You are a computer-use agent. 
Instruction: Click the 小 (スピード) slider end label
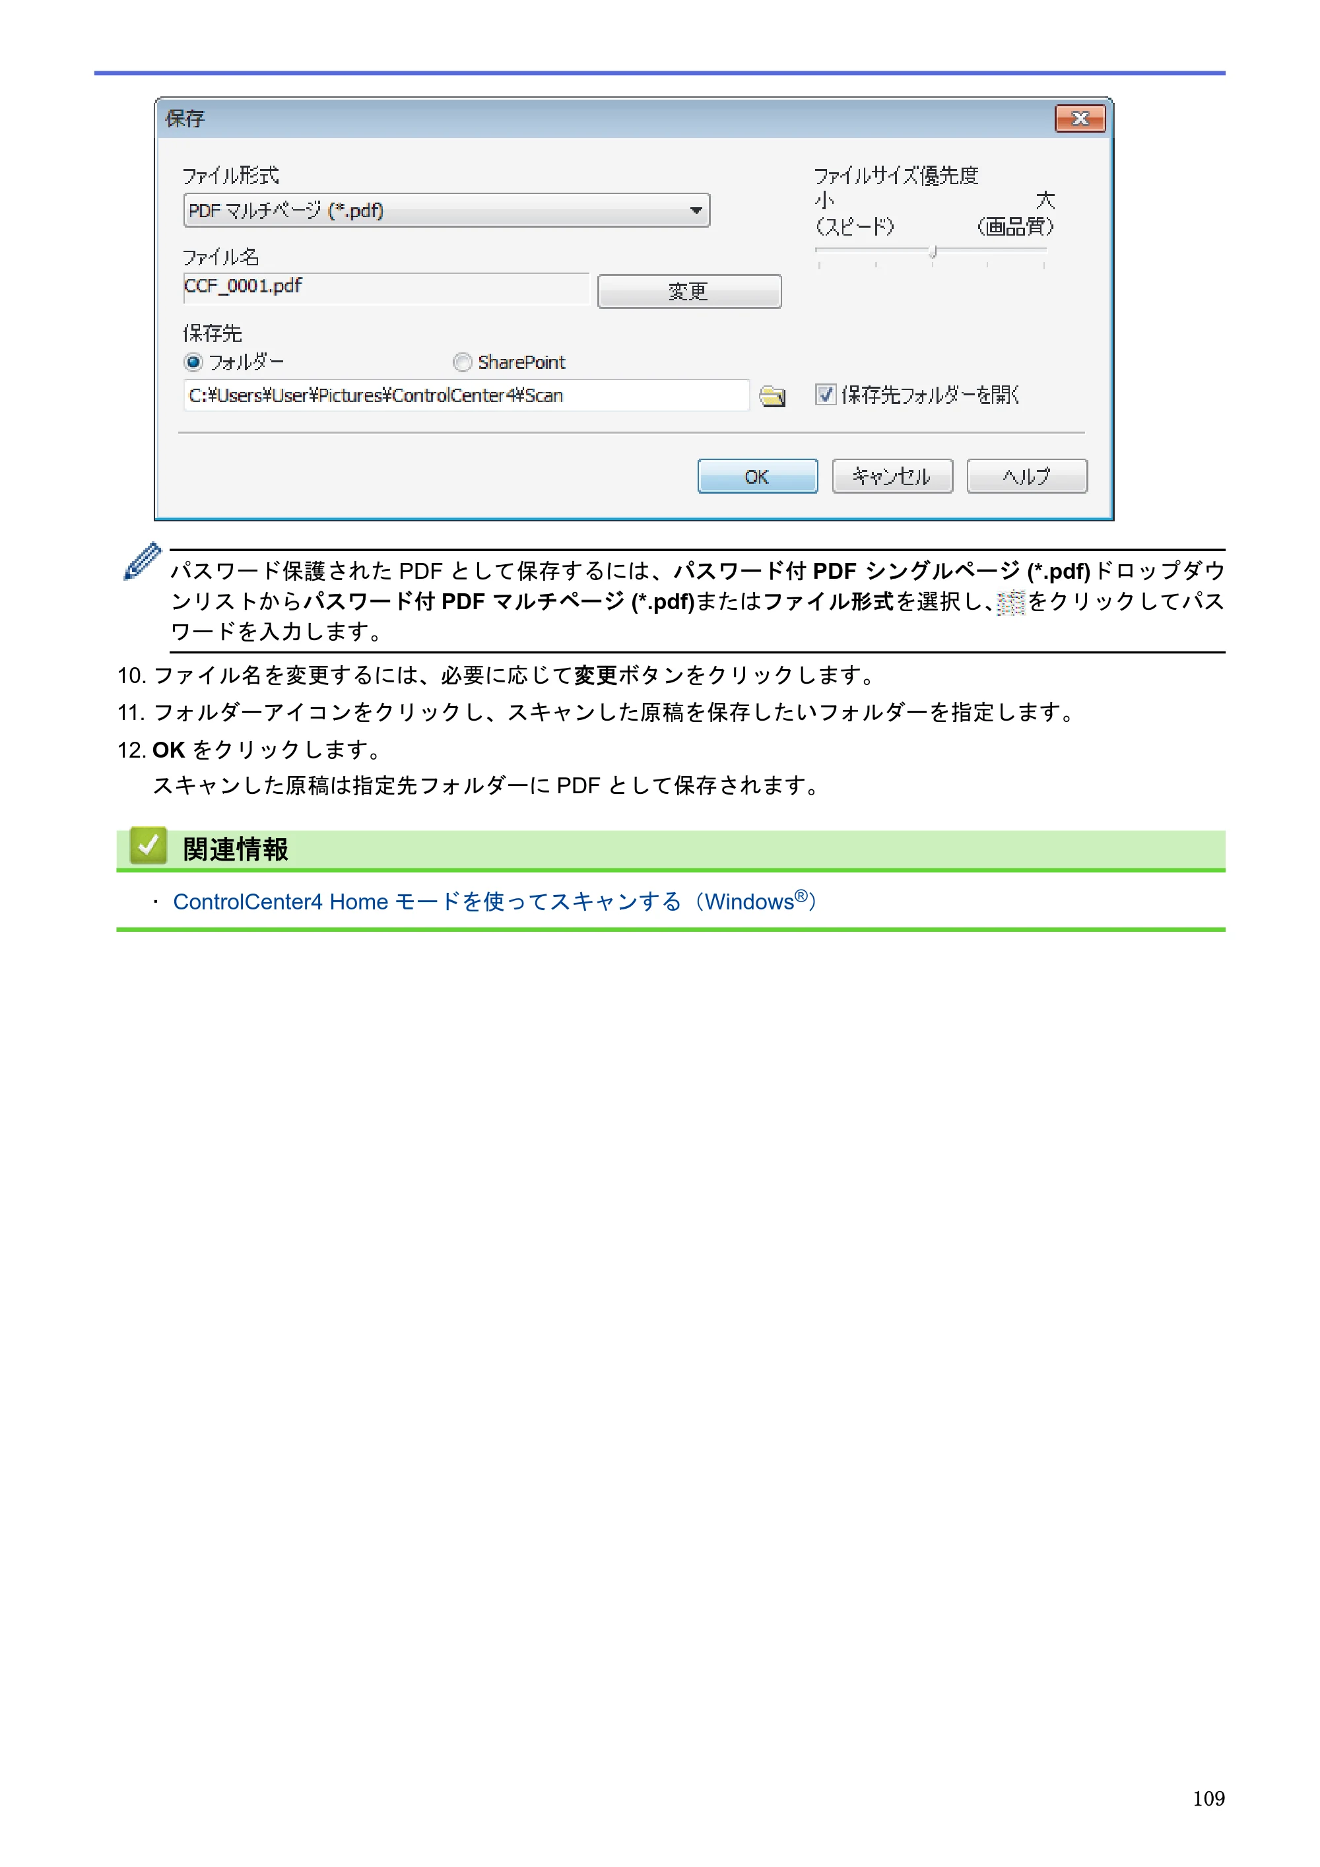(854, 213)
